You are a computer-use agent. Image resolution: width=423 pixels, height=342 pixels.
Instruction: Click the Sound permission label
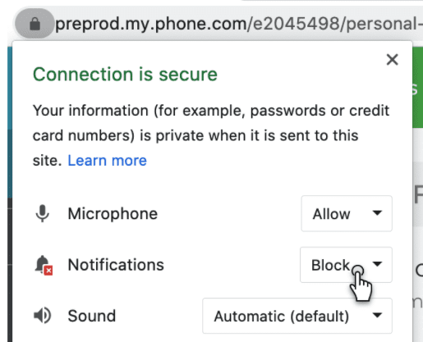92,316
